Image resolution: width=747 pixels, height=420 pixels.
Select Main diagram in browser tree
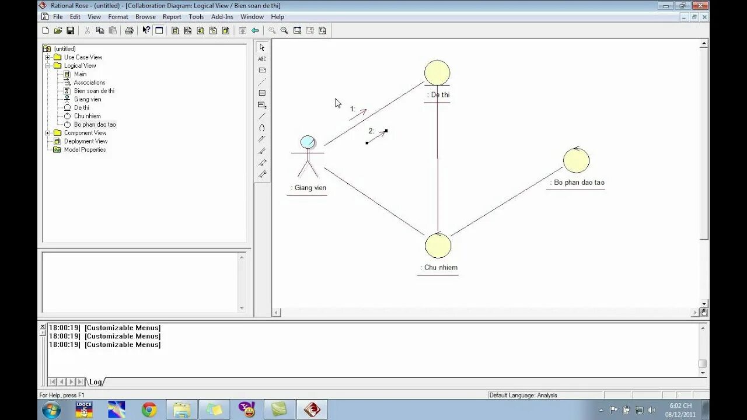pyautogui.click(x=80, y=74)
